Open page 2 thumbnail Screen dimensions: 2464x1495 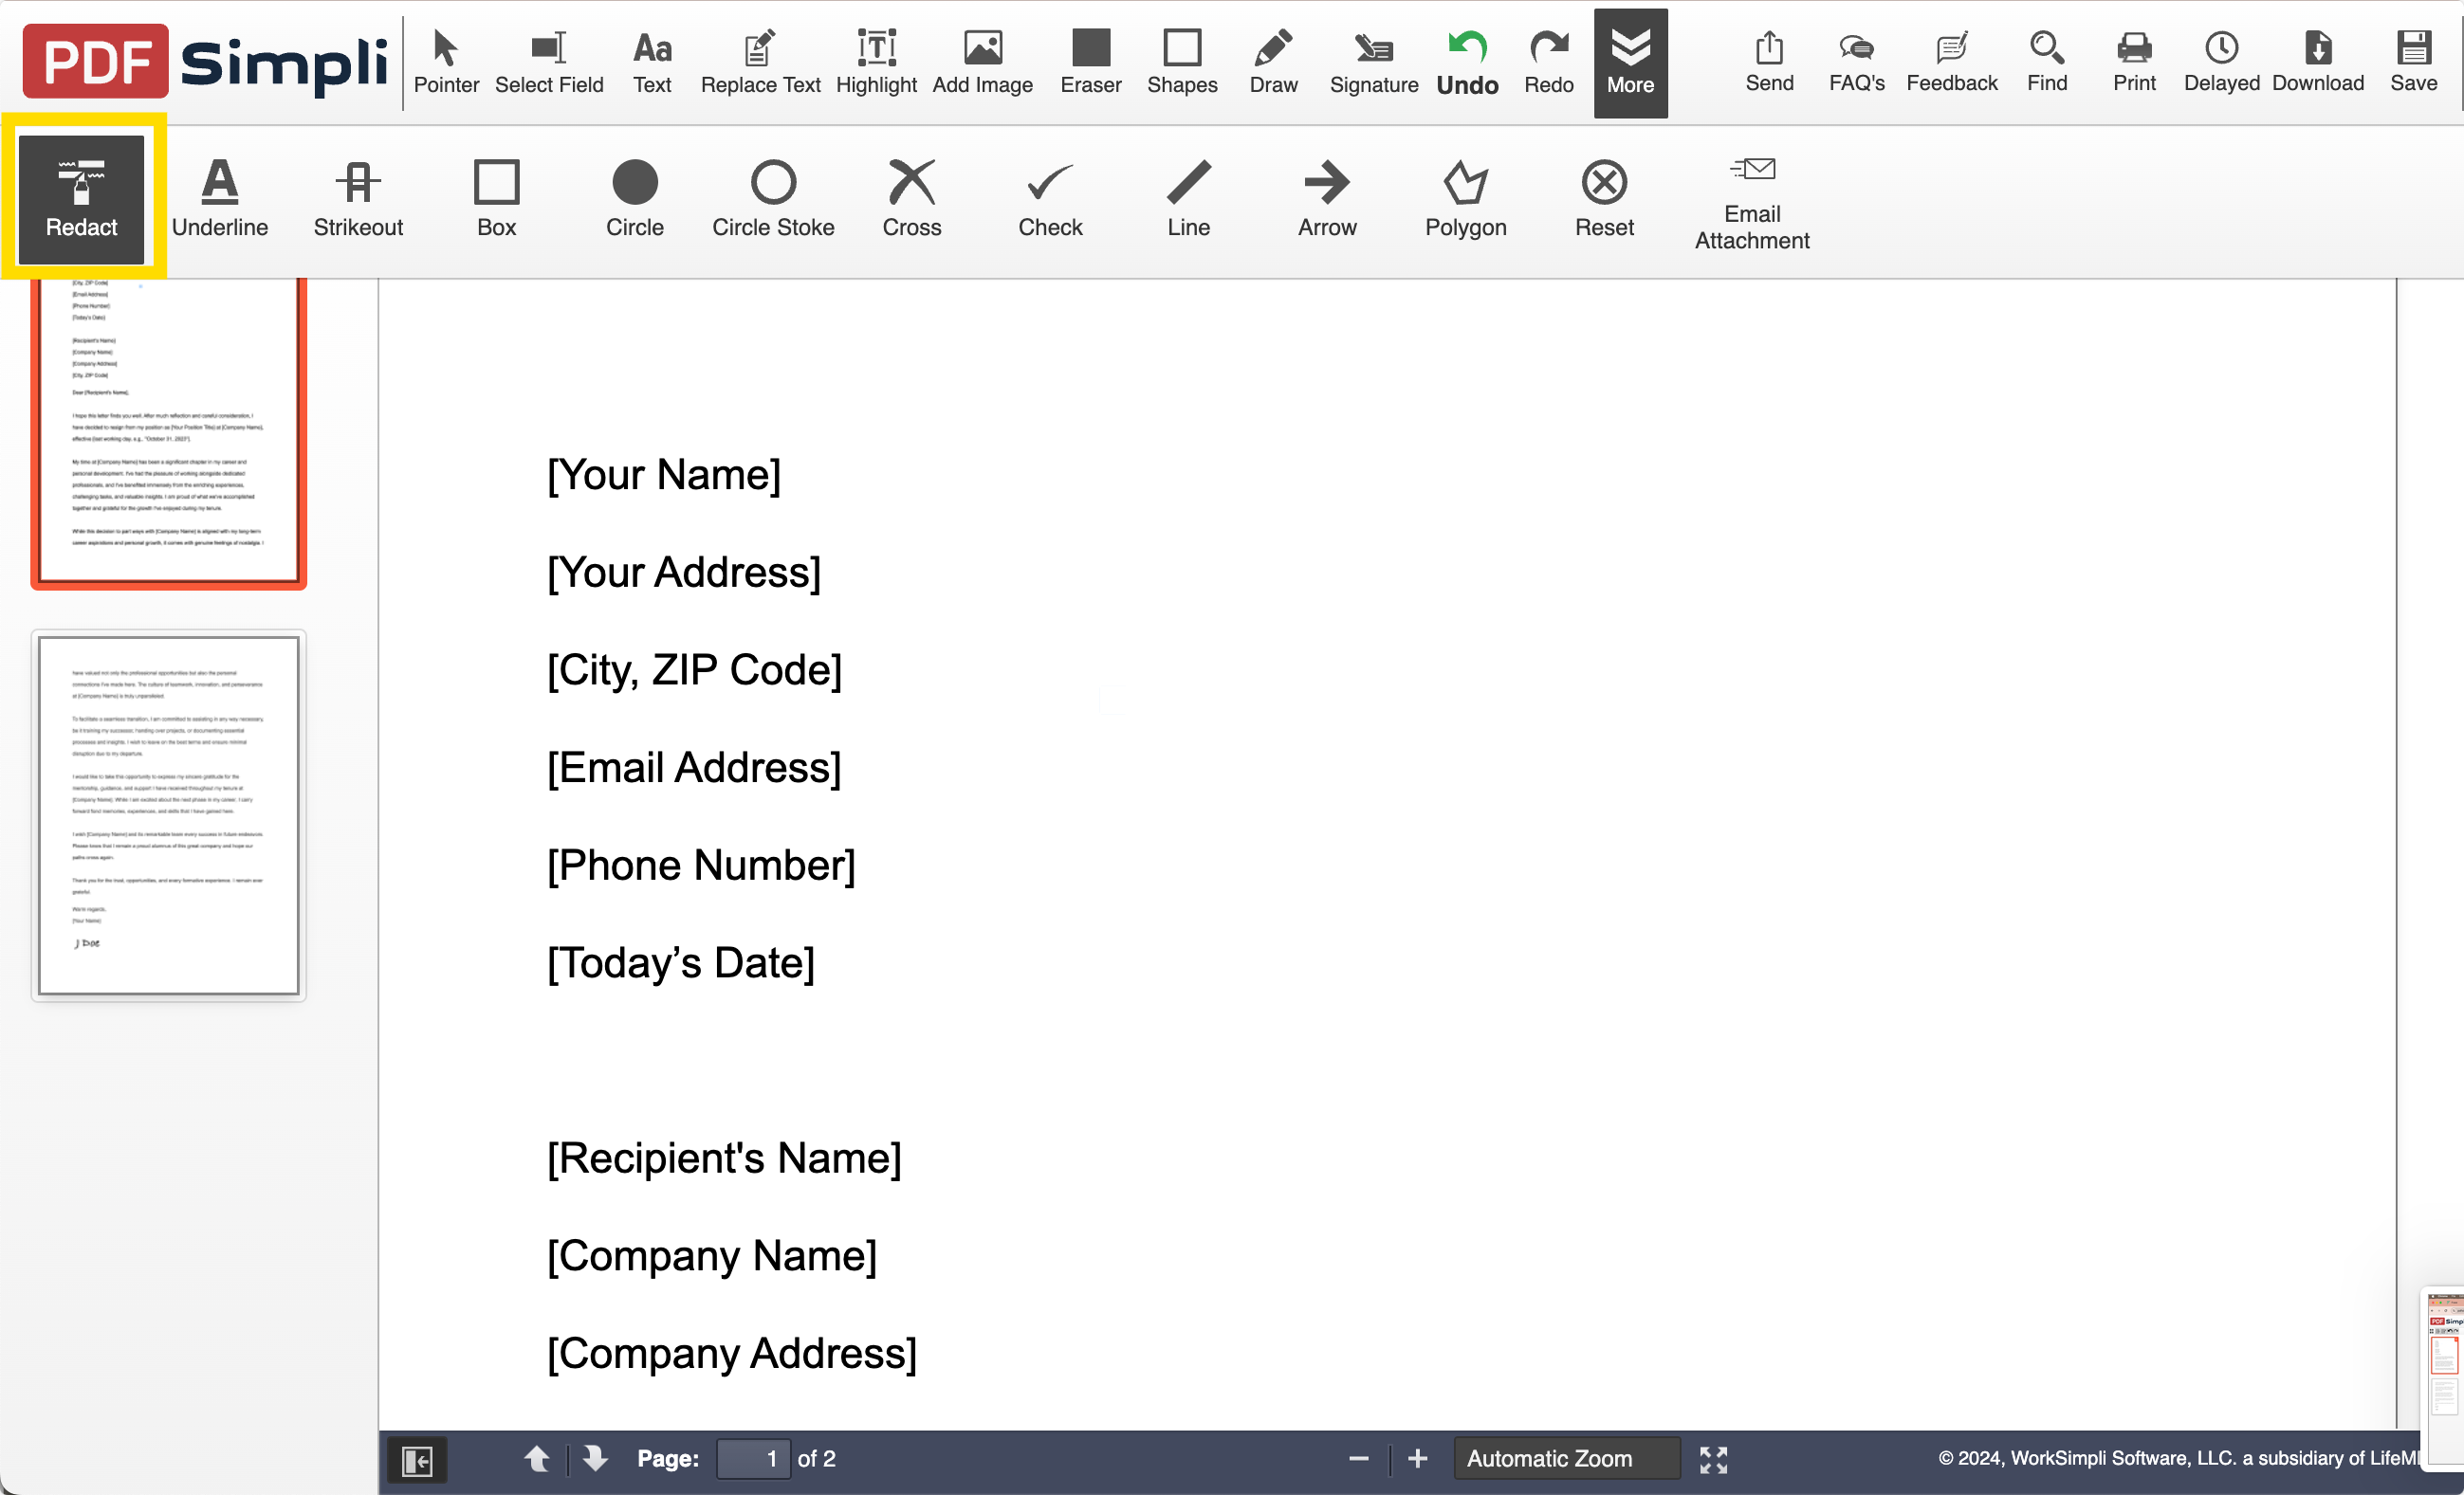point(168,815)
